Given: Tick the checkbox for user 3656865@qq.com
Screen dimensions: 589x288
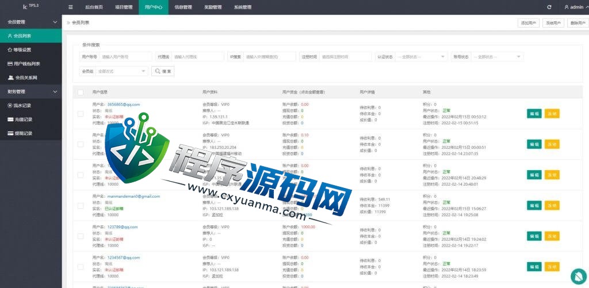Looking at the screenshot, I should (x=81, y=113).
